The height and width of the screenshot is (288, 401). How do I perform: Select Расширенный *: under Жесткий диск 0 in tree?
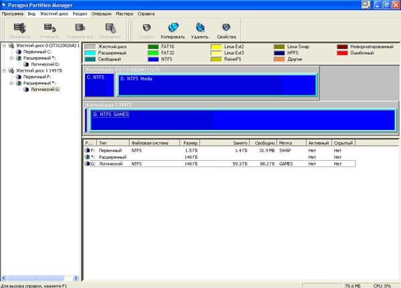39,58
